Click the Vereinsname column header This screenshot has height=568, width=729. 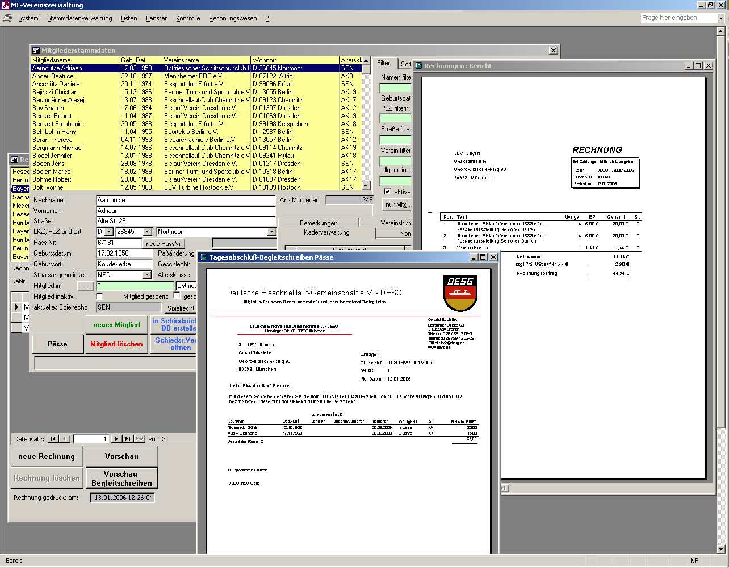pyautogui.click(x=207, y=60)
